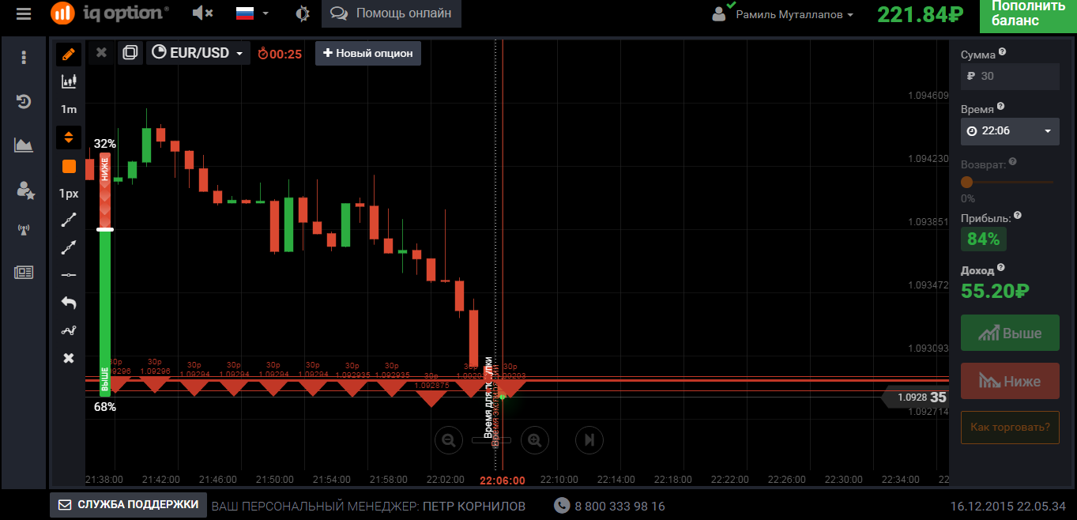The width and height of the screenshot is (1077, 520).
Task: Open the area chart sidebar icon
Action: tap(24, 145)
